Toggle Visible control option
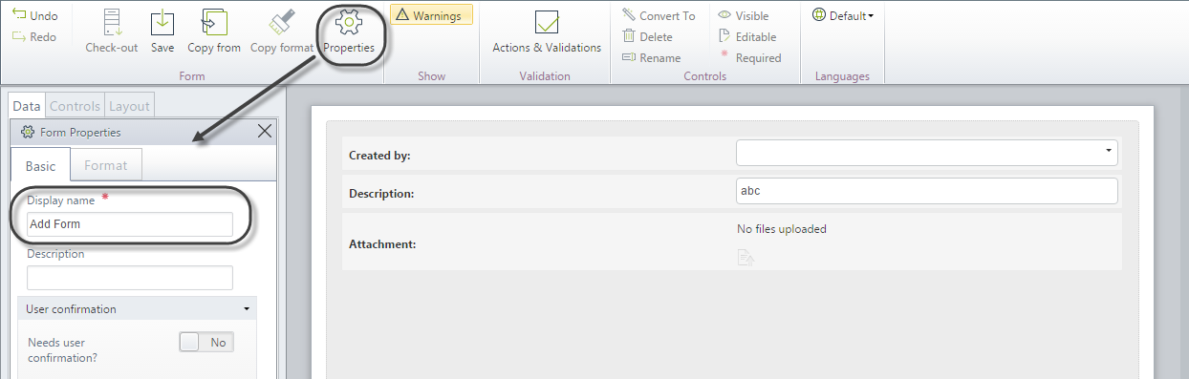Viewport: 1189px width, 379px height. click(x=744, y=16)
